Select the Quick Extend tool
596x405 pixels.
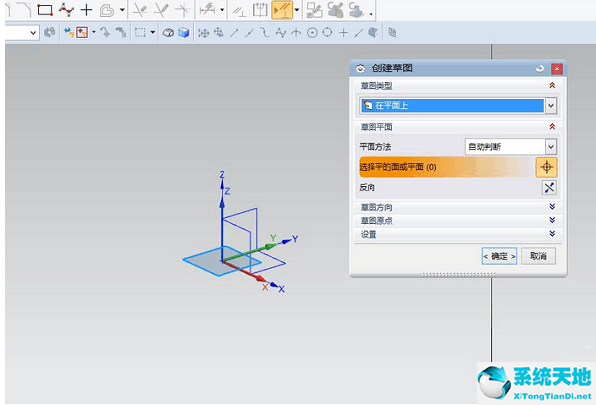[x=161, y=10]
